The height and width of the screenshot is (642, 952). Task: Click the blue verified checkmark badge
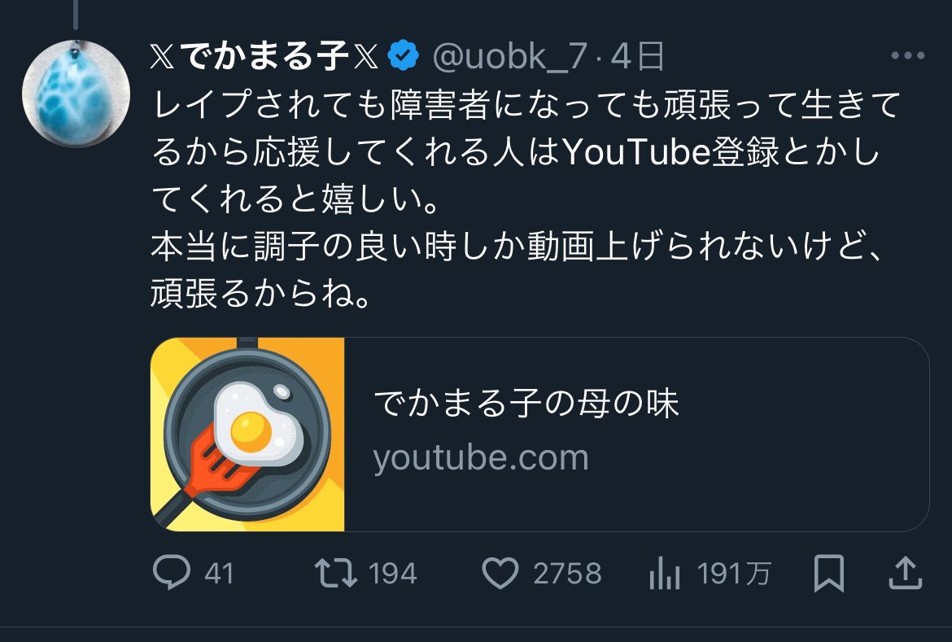[403, 56]
